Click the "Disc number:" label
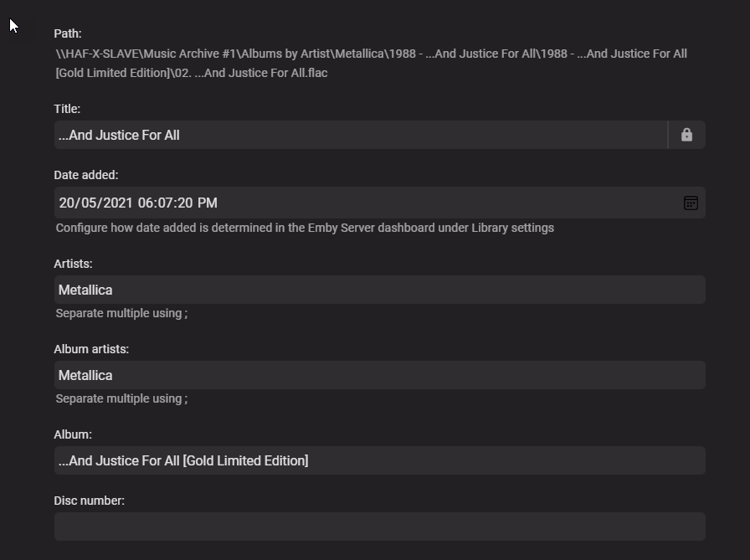 89,501
